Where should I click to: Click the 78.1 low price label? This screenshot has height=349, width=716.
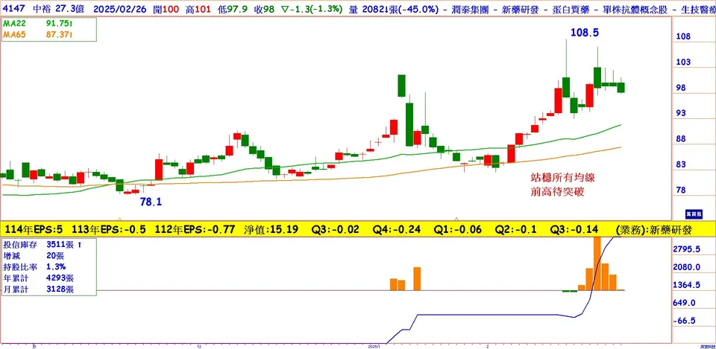(x=151, y=202)
